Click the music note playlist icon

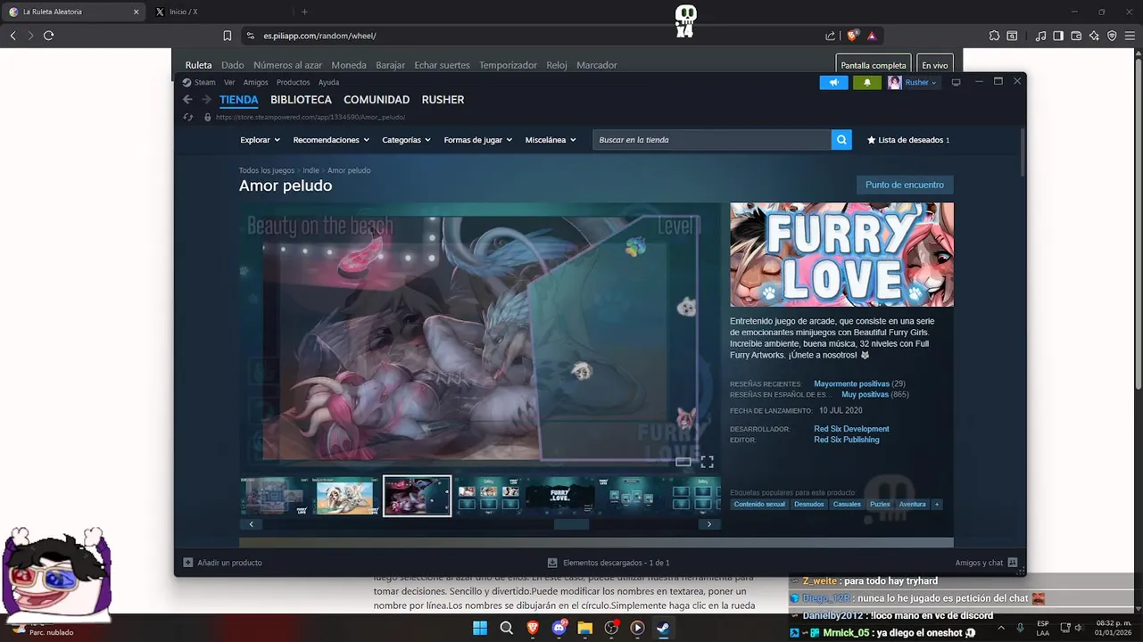(1040, 36)
